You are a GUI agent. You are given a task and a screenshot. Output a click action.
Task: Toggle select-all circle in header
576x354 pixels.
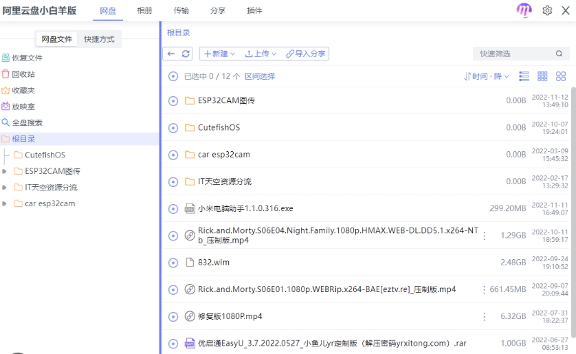(x=173, y=76)
